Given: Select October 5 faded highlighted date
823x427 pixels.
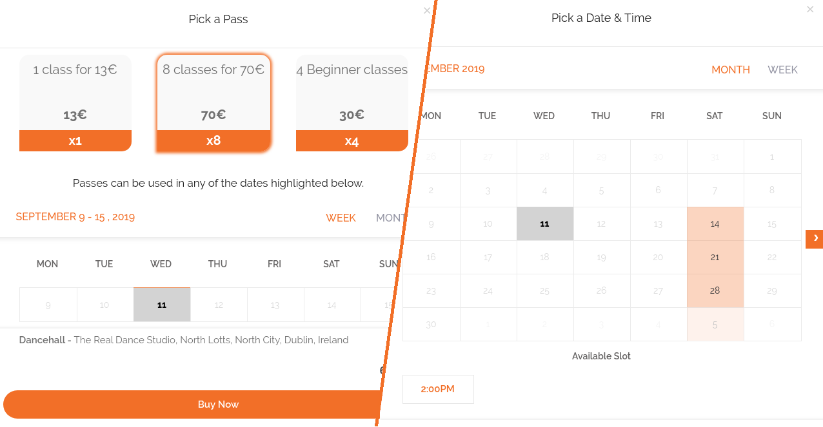Looking at the screenshot, I should [x=715, y=325].
